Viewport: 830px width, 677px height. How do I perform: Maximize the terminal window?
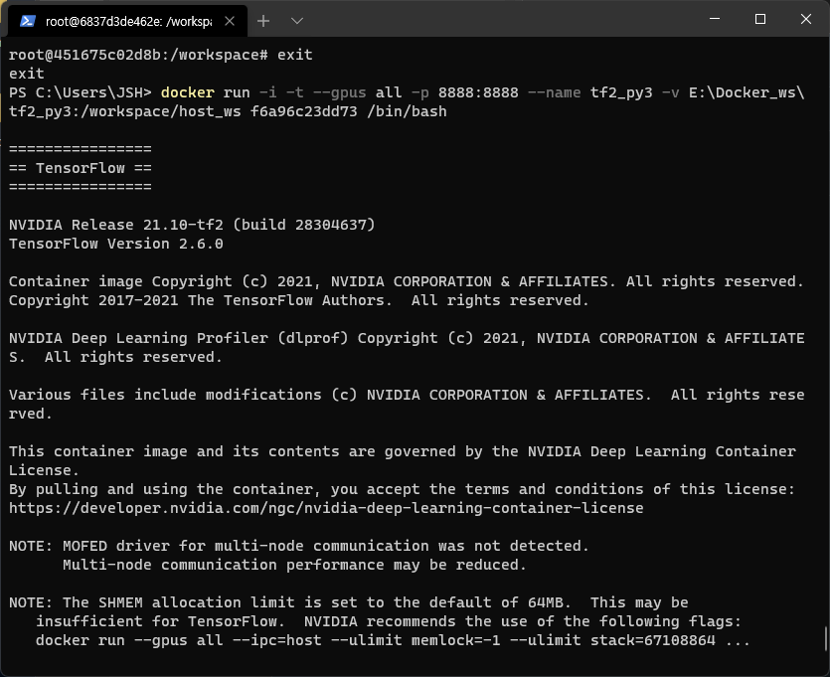pos(760,19)
